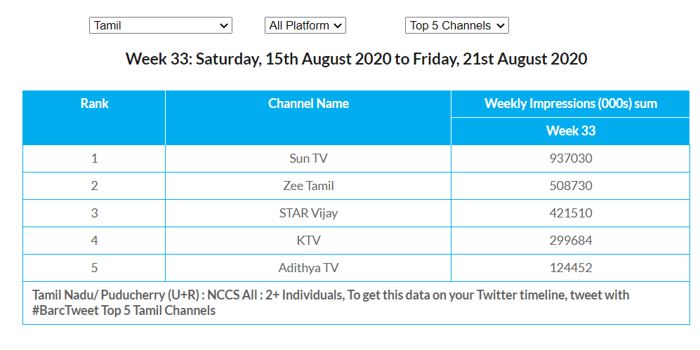Image resolution: width=700 pixels, height=350 pixels.
Task: Open the Tamil language dropdown
Action: point(160,25)
